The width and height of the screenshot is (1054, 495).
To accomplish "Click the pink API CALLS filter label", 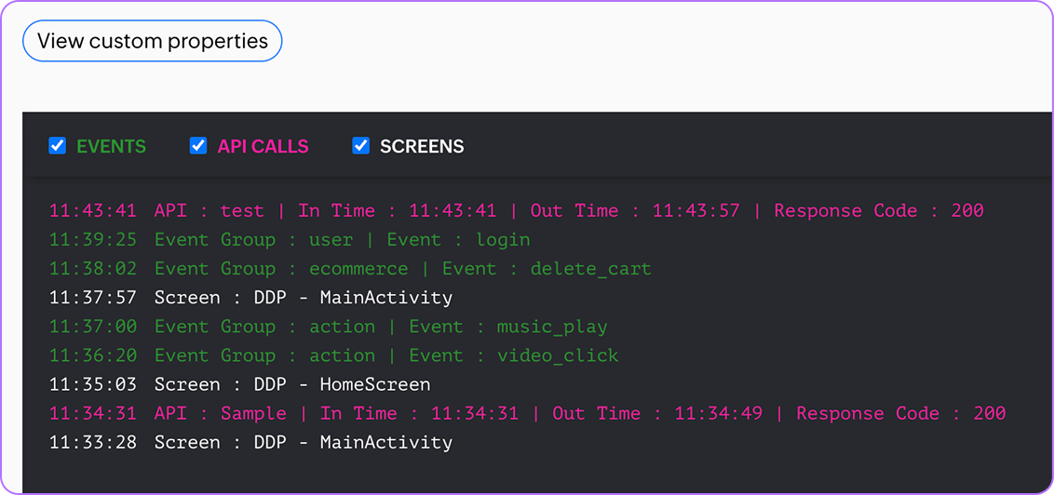I will [263, 146].
